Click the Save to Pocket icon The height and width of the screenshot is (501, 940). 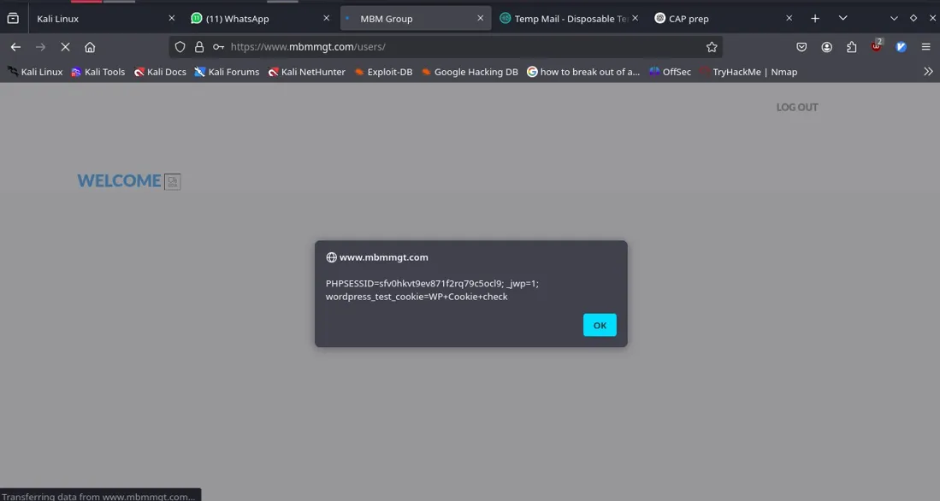801,47
